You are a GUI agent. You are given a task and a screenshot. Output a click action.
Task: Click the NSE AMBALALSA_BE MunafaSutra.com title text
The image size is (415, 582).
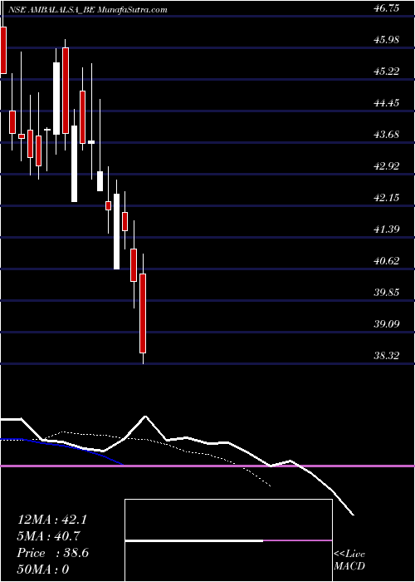86,10
